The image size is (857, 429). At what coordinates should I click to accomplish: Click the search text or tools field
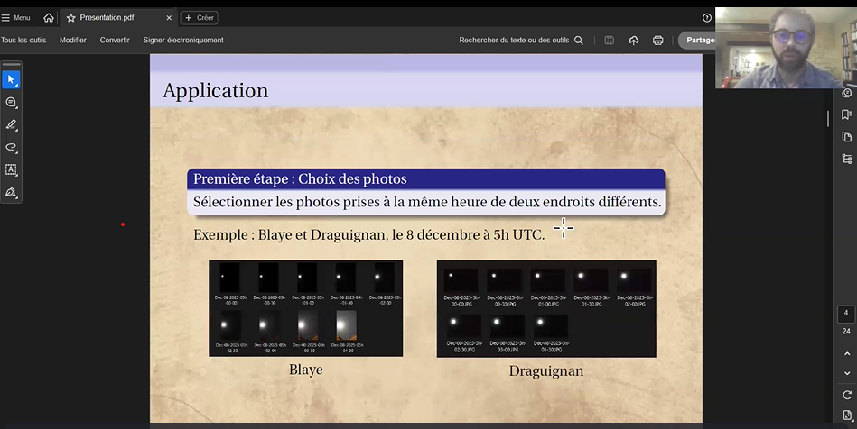point(520,41)
